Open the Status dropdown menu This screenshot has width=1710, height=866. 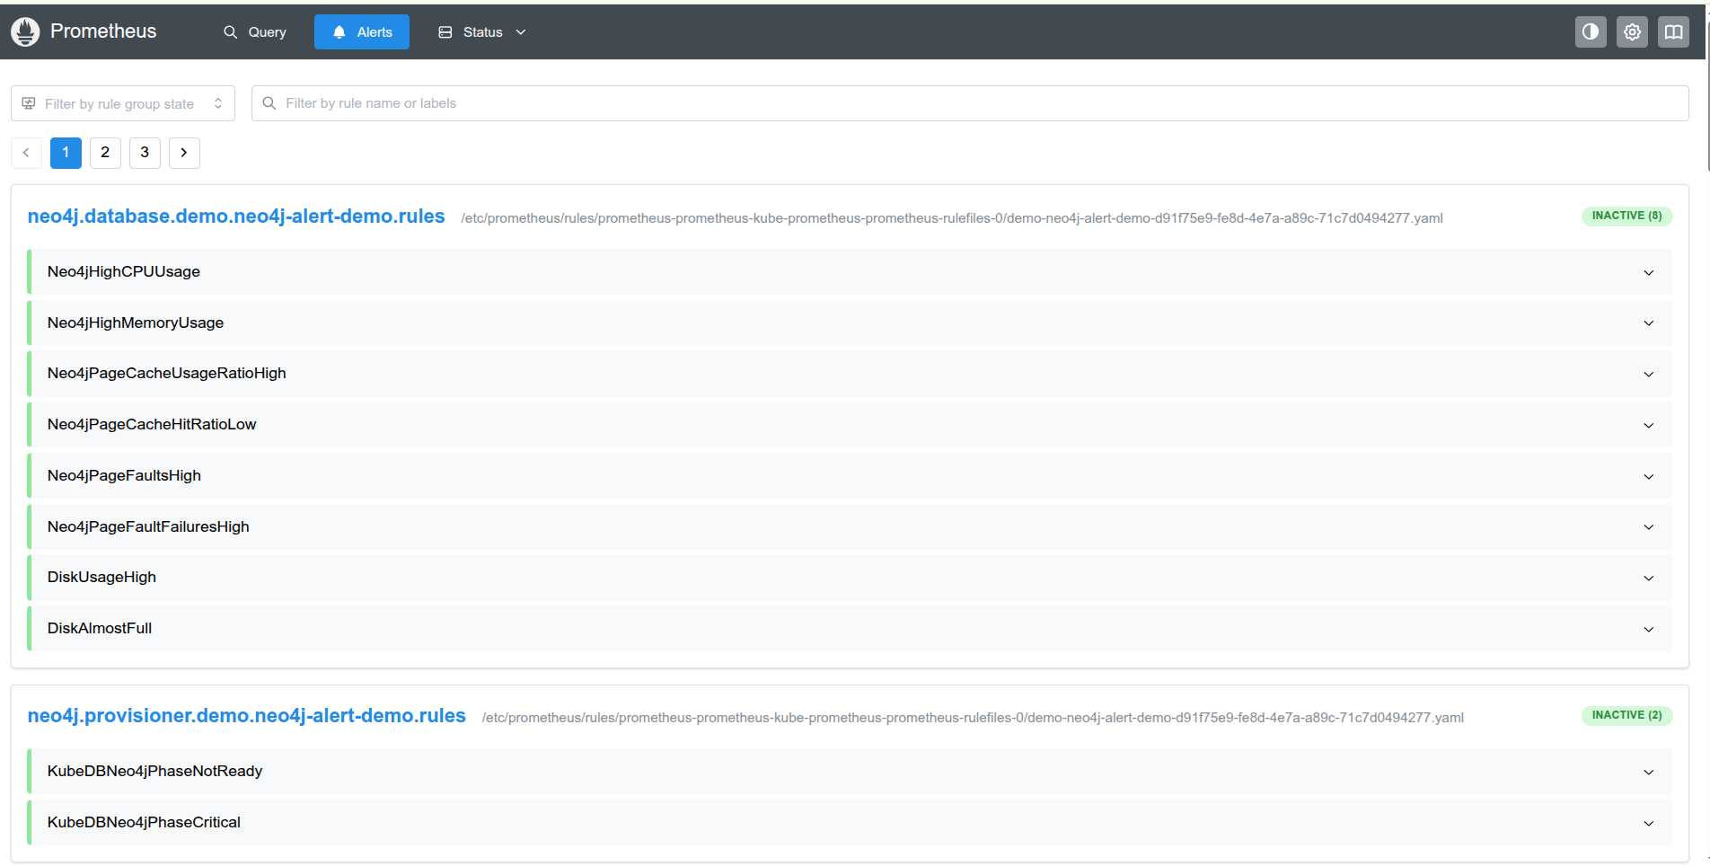click(482, 32)
